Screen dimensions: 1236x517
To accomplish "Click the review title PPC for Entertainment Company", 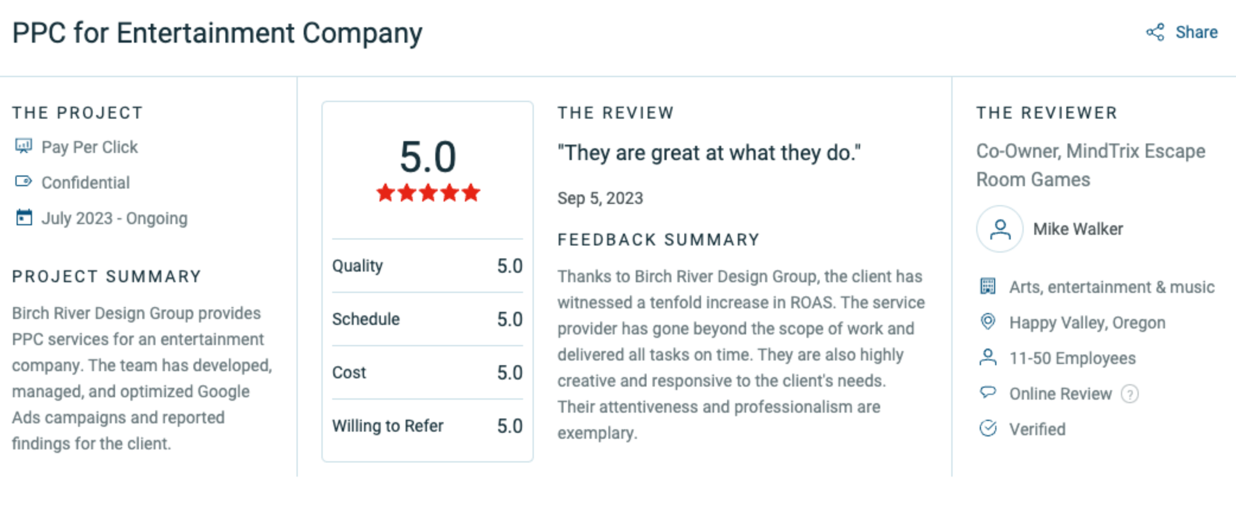I will [x=217, y=33].
